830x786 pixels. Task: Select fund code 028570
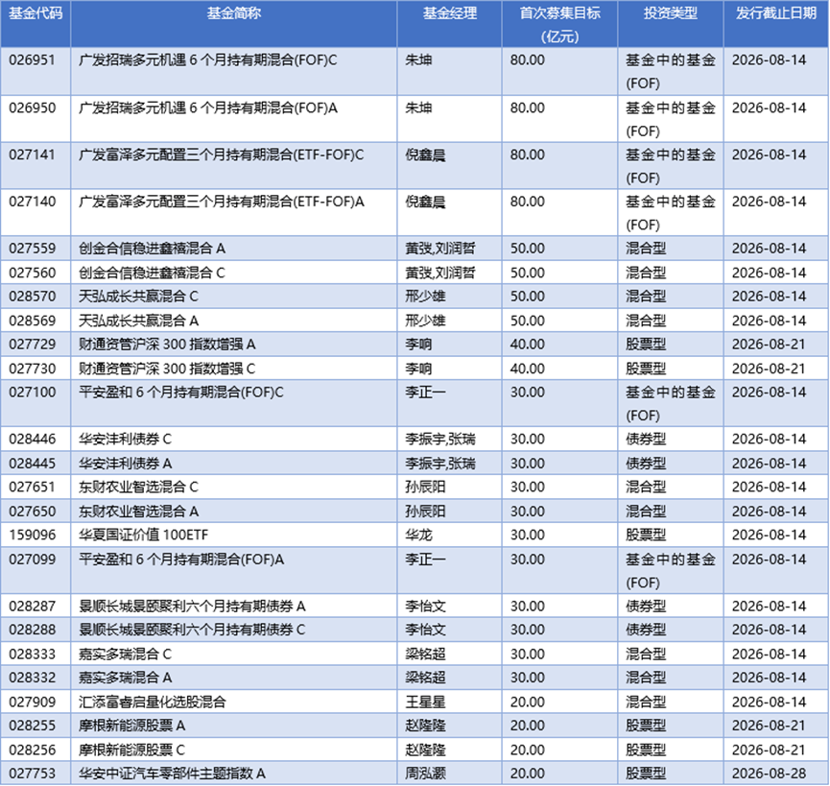(x=33, y=297)
